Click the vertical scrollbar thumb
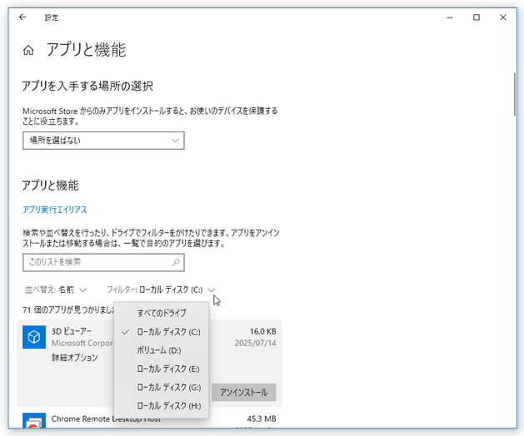The image size is (524, 436). [x=515, y=94]
